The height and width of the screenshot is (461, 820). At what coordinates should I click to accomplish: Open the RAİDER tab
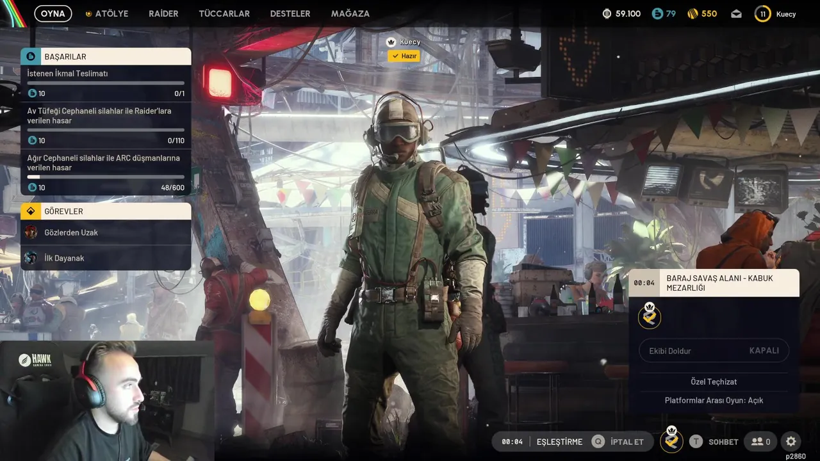click(x=163, y=13)
